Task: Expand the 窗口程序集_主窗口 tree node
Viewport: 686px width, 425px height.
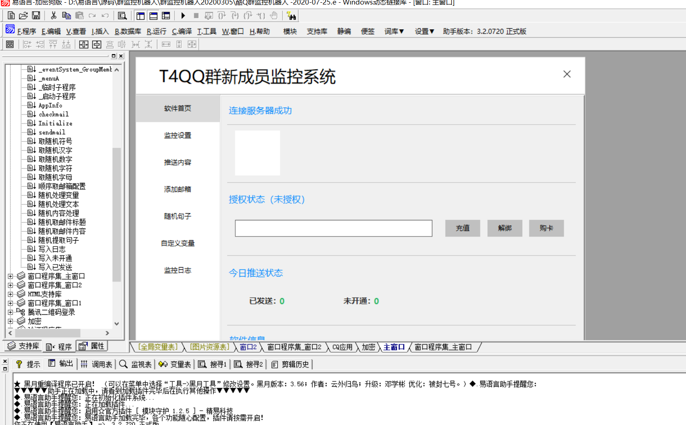Action: point(10,276)
